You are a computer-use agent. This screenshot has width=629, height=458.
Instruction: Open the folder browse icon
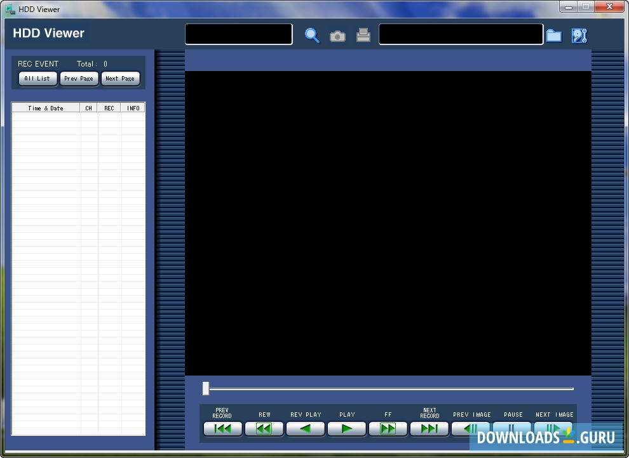point(554,36)
